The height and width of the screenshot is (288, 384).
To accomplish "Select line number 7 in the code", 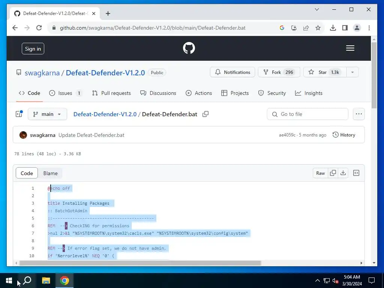I will click(33, 233).
